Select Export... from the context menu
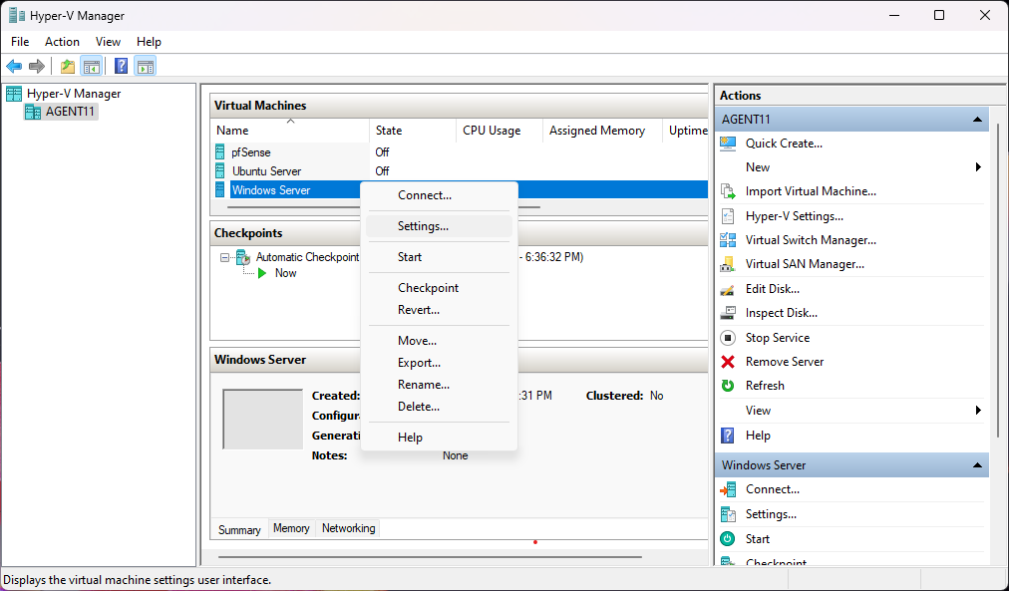This screenshot has width=1009, height=591. (x=419, y=363)
